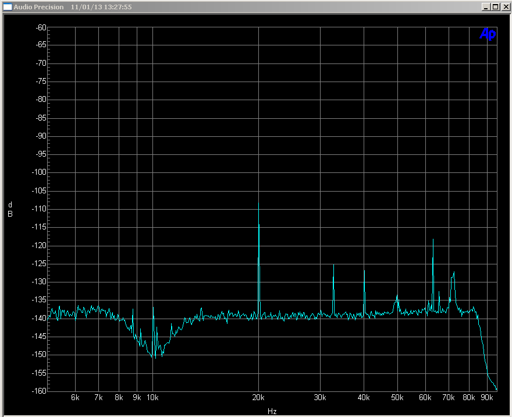
Task: Click the 8k frequency label
Action: pyautogui.click(x=119, y=398)
